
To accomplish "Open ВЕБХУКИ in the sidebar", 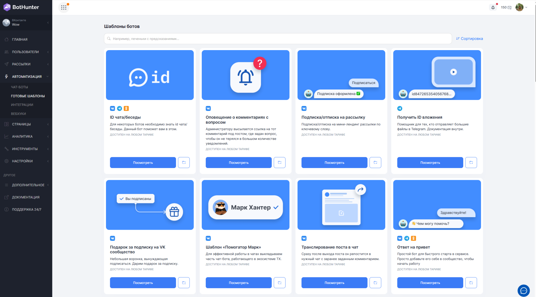I will pos(18,114).
